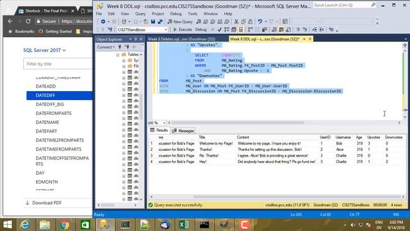Screen dimensions: 410x231
Task: Open the DATEDIFF_BIG link in browser sidebar
Action: [50, 104]
